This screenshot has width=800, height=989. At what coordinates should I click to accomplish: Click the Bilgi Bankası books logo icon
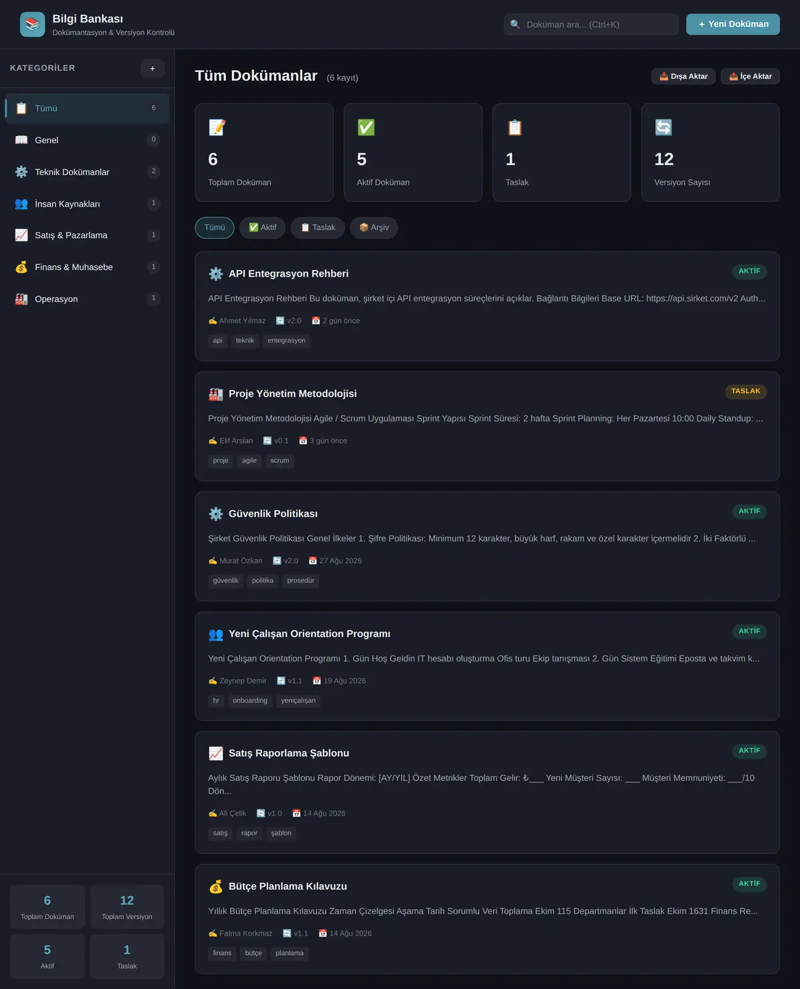pyautogui.click(x=33, y=25)
